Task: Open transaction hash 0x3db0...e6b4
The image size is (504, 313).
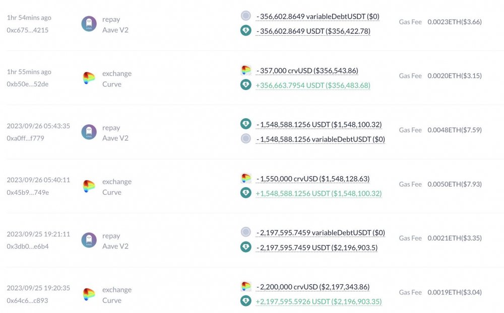Action: (x=28, y=247)
